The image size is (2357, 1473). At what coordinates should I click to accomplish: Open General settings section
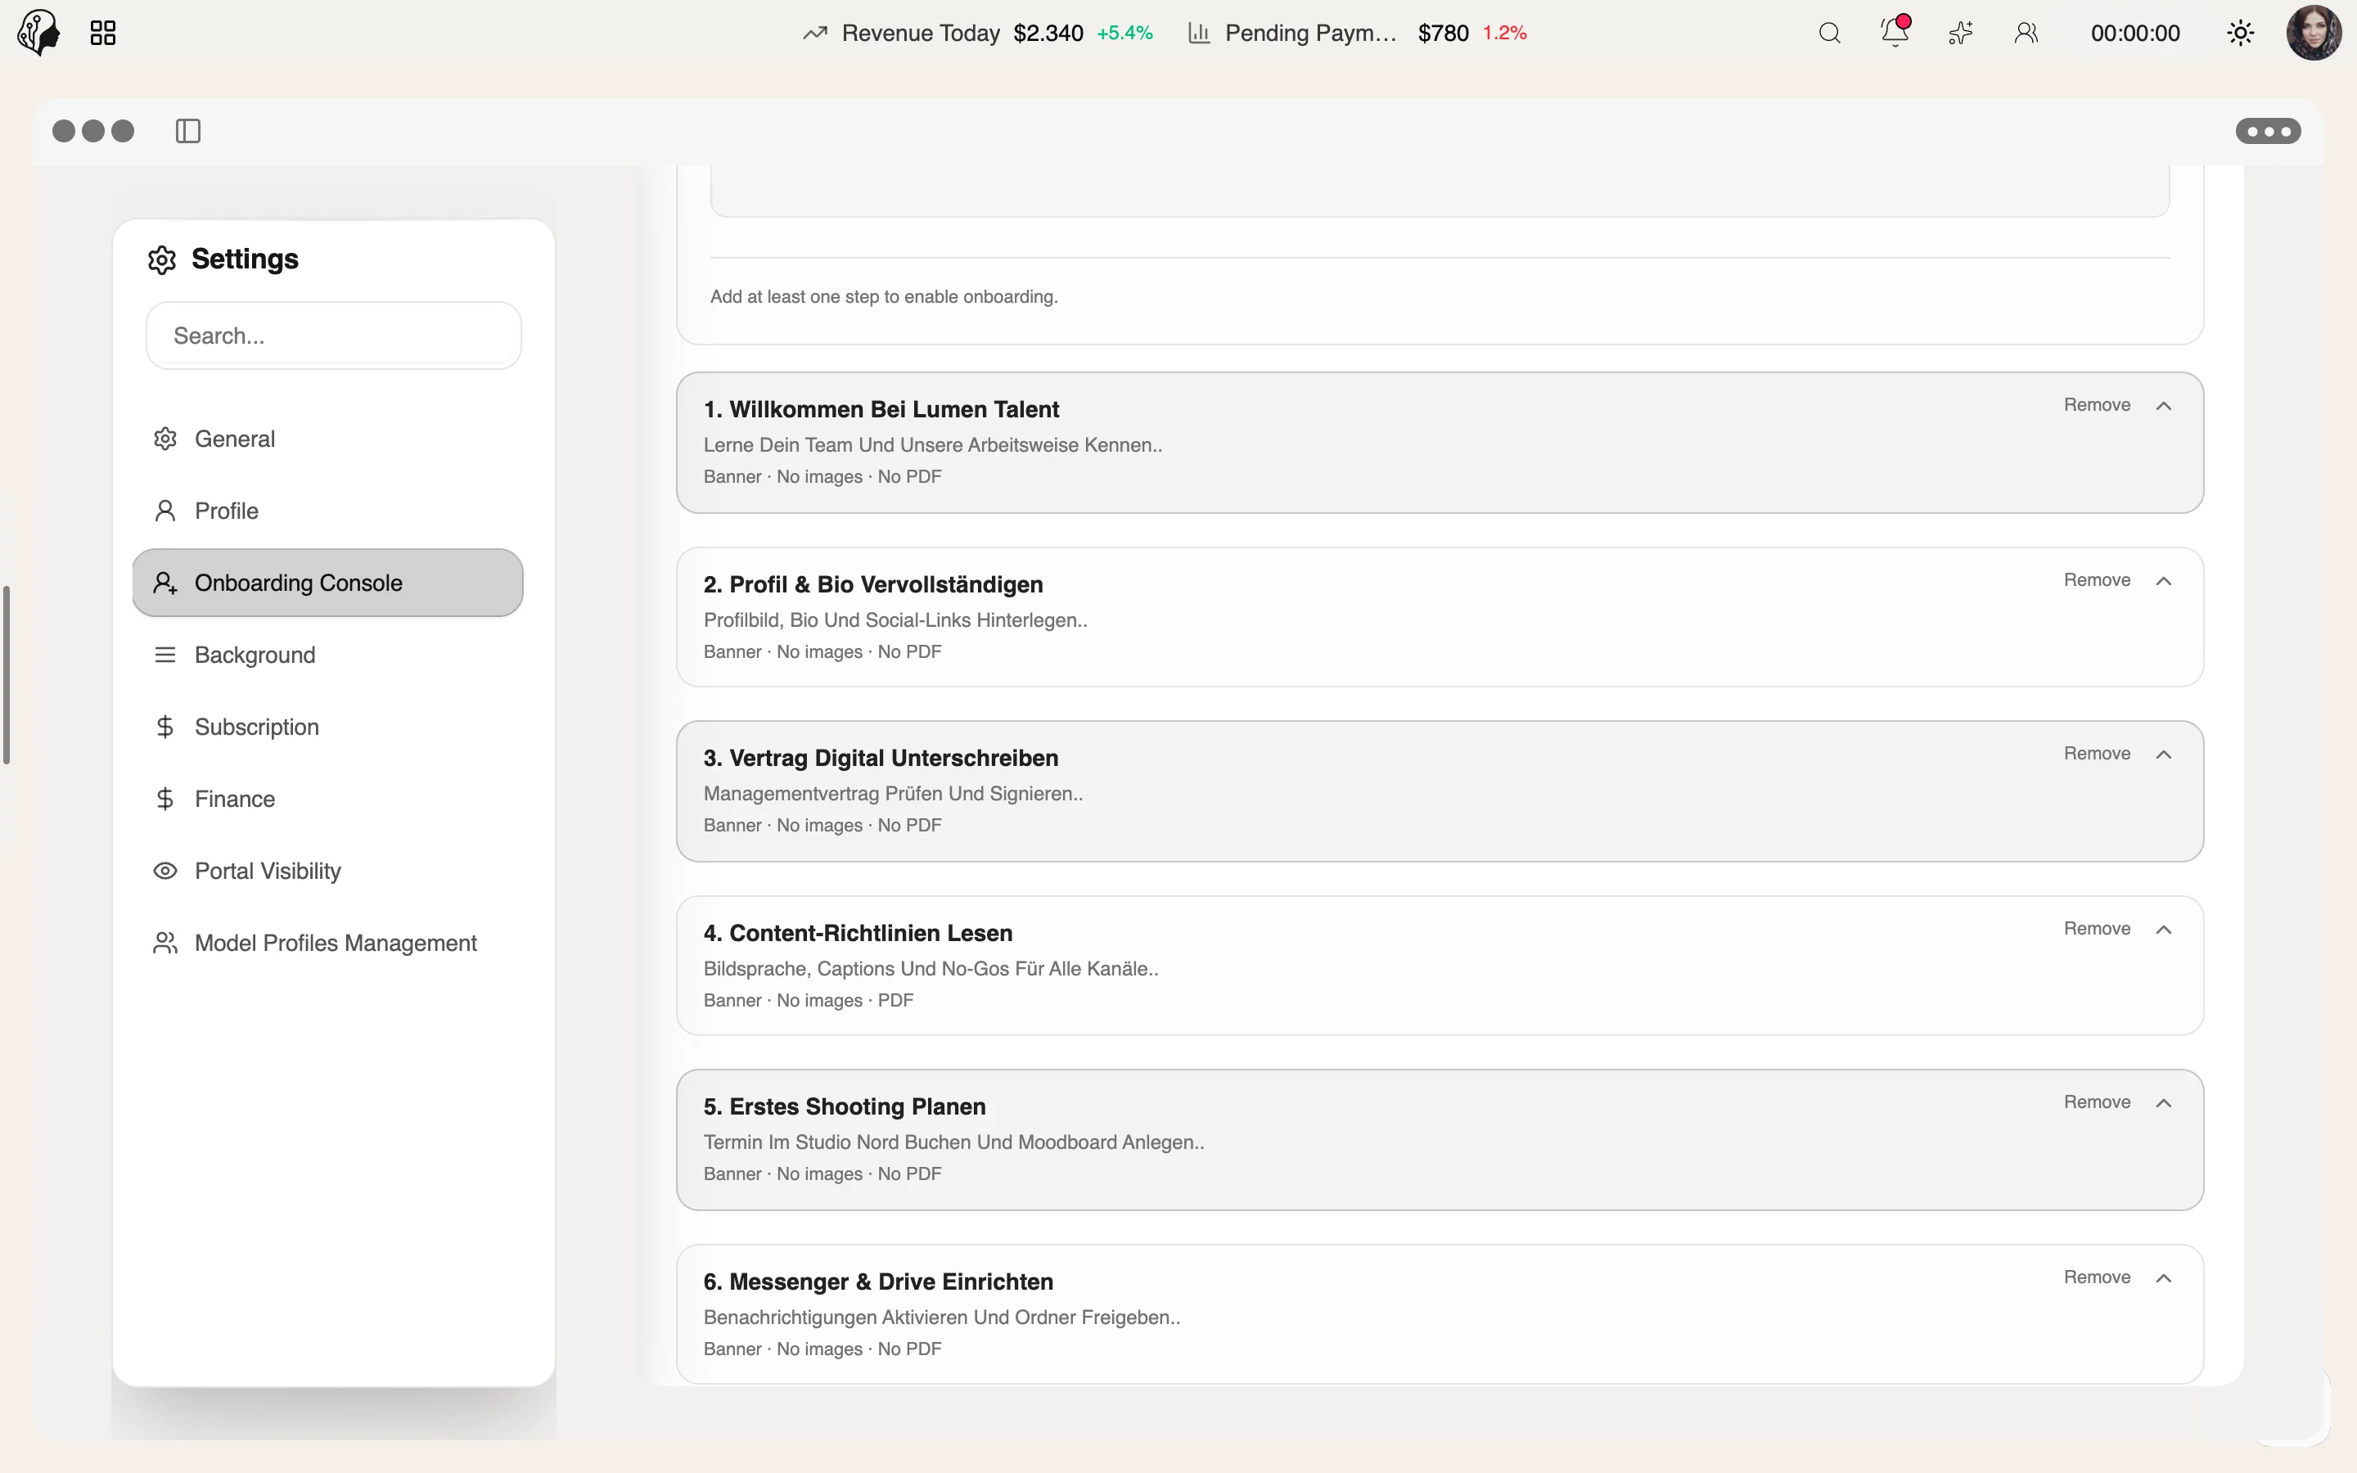pos(327,439)
